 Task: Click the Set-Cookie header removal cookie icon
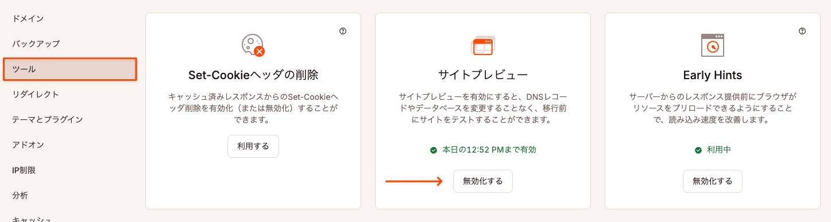coord(253,45)
